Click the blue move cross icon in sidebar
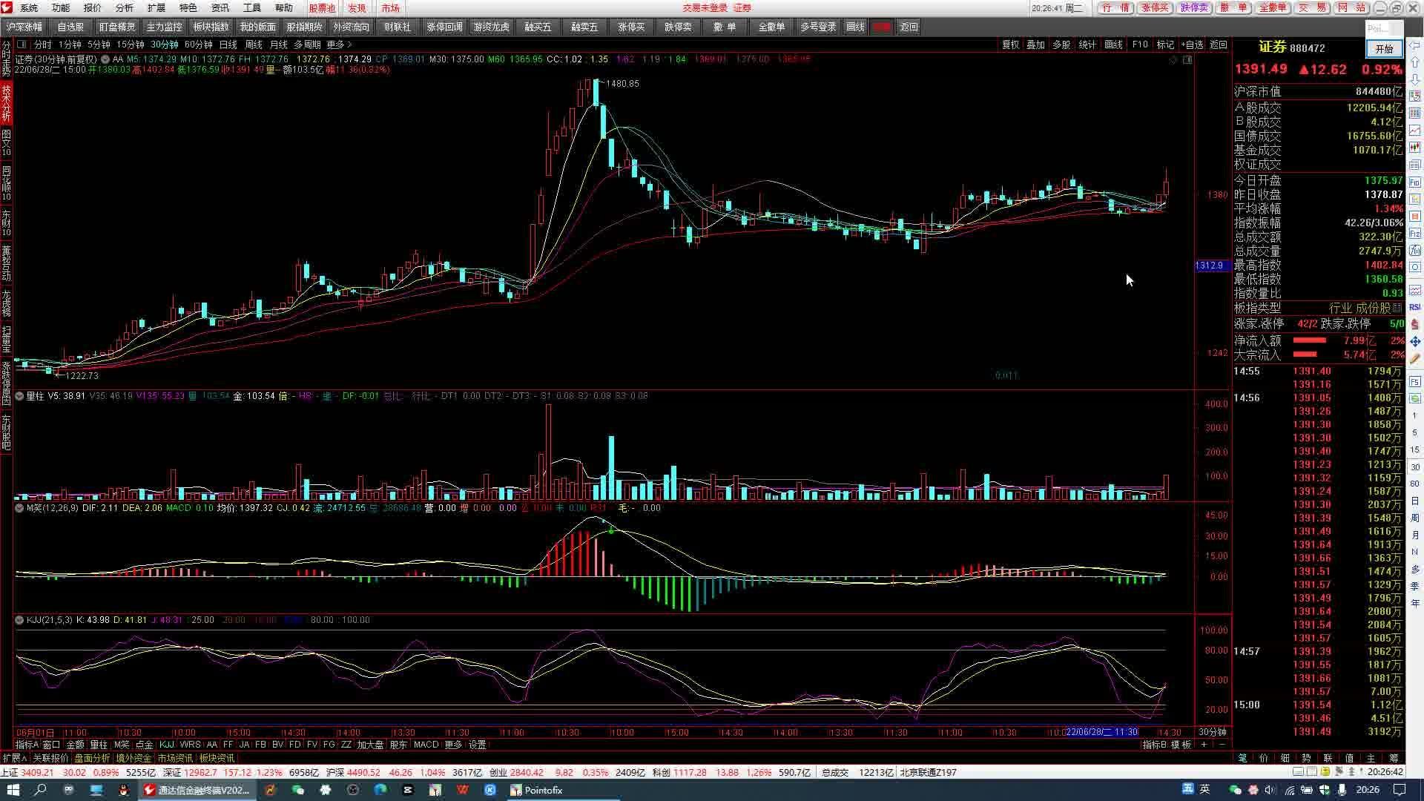 click(1415, 341)
